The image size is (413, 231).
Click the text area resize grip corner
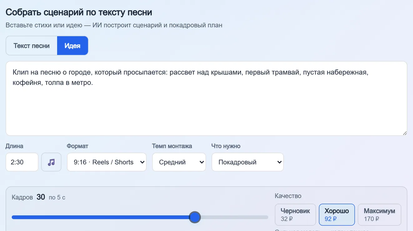405,133
